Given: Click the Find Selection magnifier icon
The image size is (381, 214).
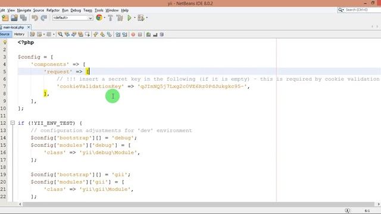Looking at the screenshot, I should pos(60,34).
